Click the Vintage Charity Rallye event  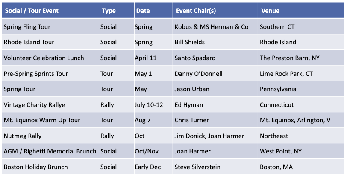34,105
